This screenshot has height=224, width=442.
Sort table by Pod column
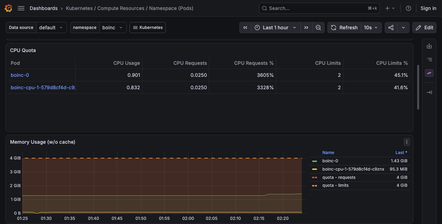(x=15, y=63)
